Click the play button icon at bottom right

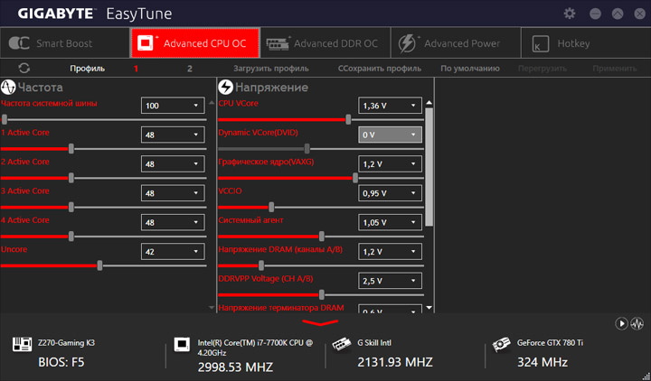click(x=621, y=323)
